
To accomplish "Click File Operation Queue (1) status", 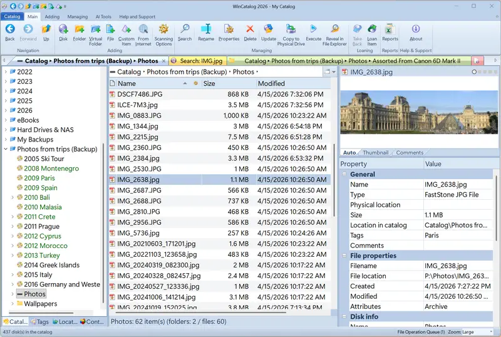I will tap(421, 332).
